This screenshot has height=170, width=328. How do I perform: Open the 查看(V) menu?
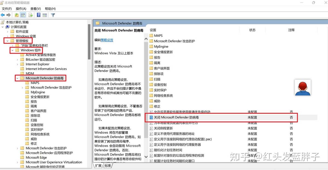(35, 8)
